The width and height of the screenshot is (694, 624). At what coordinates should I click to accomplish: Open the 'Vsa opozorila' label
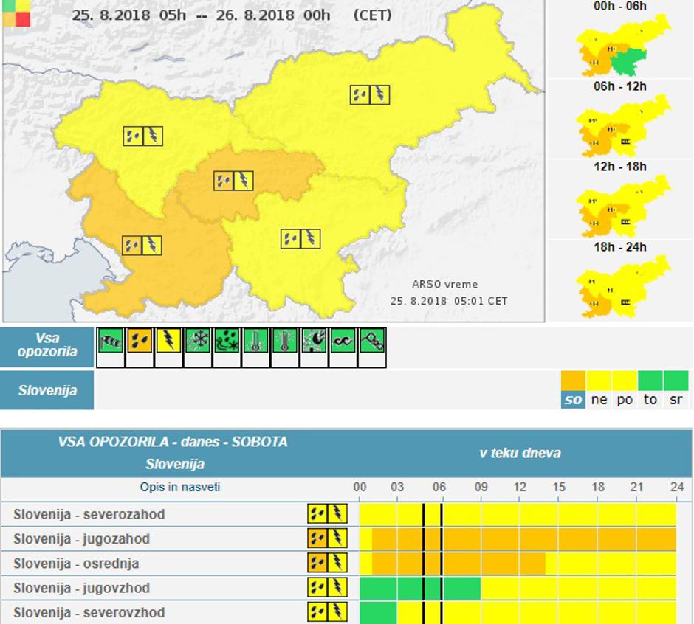(x=47, y=346)
